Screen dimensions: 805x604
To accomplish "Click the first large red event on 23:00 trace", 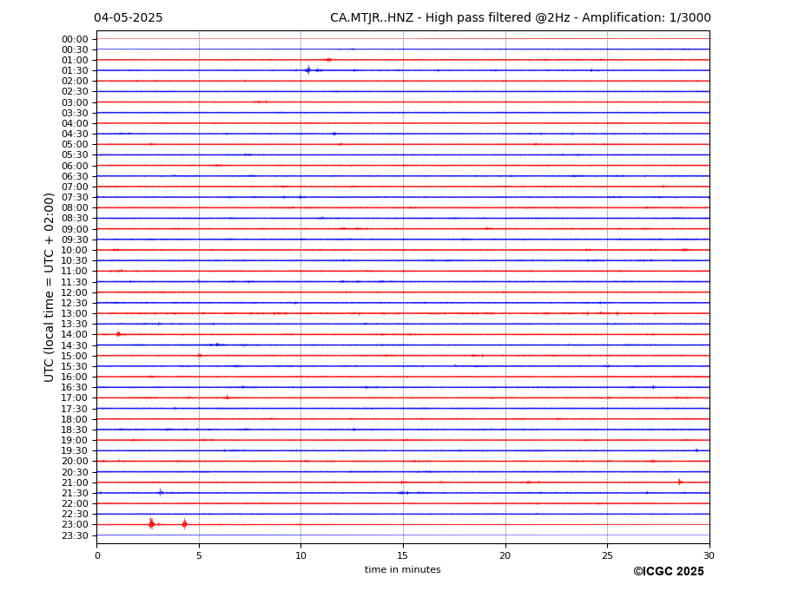I will point(151,523).
